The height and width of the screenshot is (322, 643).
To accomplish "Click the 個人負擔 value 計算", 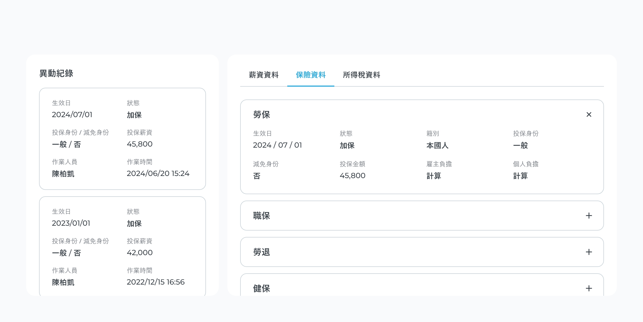I will click(520, 176).
